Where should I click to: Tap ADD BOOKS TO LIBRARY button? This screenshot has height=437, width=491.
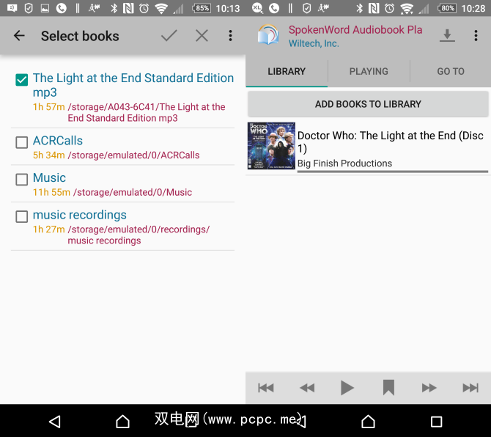(x=368, y=104)
